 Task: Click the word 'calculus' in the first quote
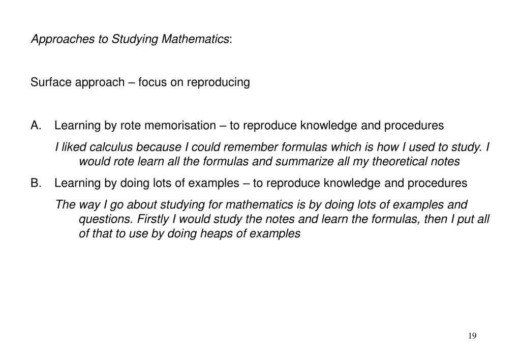pos(111,147)
